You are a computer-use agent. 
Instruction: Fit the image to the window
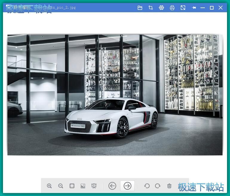pos(72,186)
